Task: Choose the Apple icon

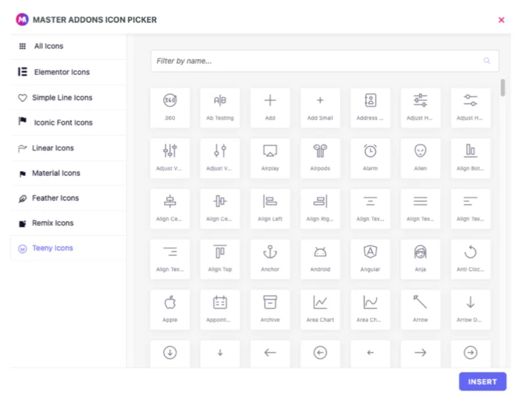Action: coord(170,310)
